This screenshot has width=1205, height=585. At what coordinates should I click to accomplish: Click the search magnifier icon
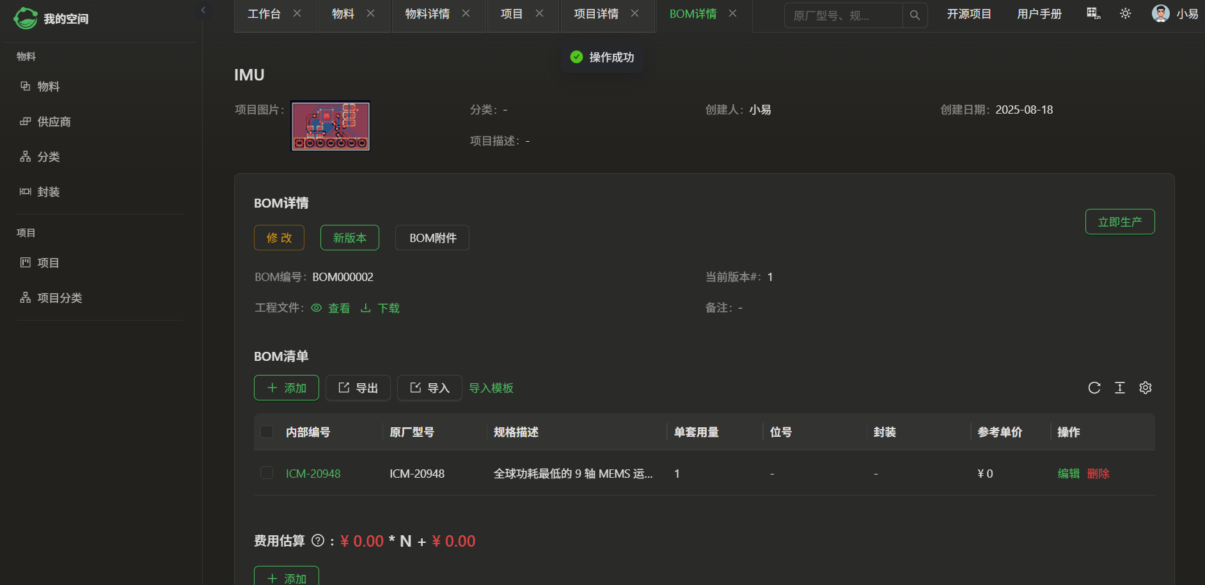[915, 15]
